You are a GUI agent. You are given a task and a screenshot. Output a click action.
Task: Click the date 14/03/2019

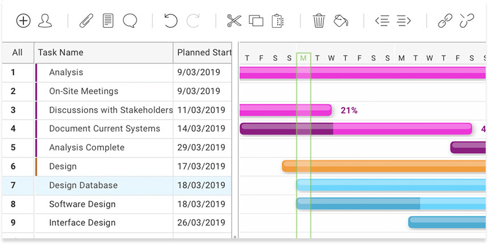coord(201,129)
